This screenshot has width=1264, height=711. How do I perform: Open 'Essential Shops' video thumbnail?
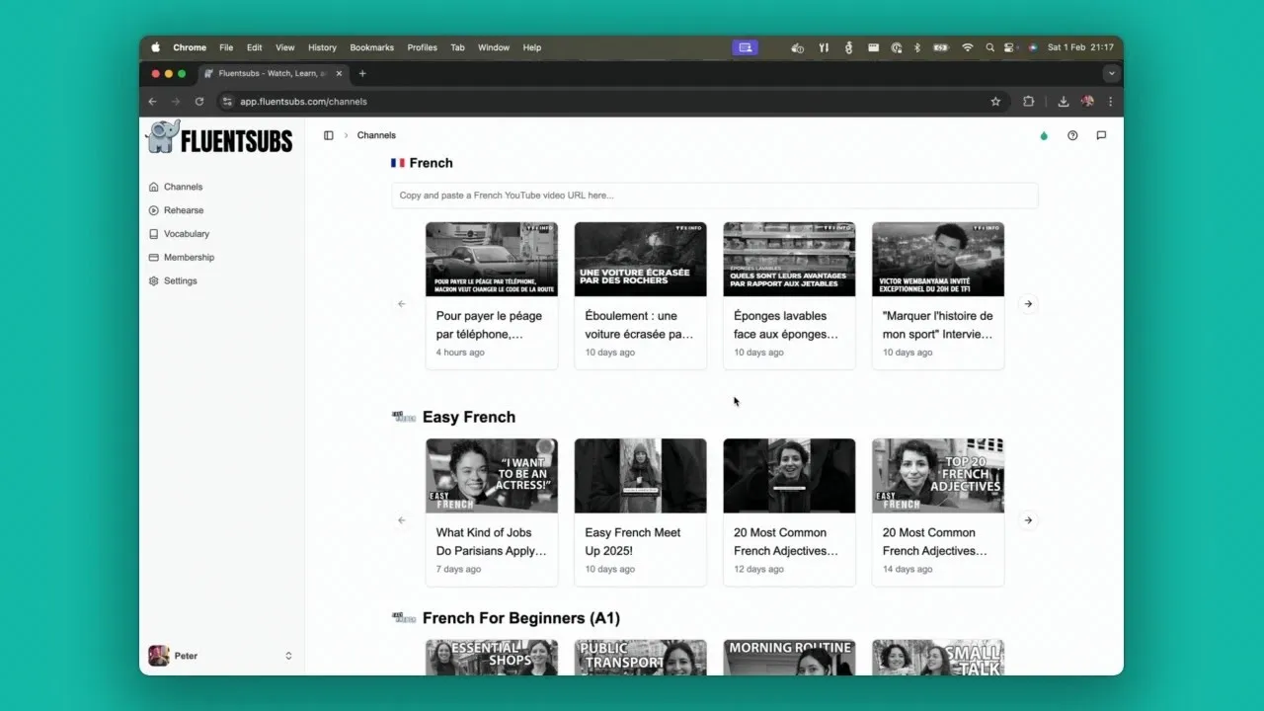pos(492,658)
